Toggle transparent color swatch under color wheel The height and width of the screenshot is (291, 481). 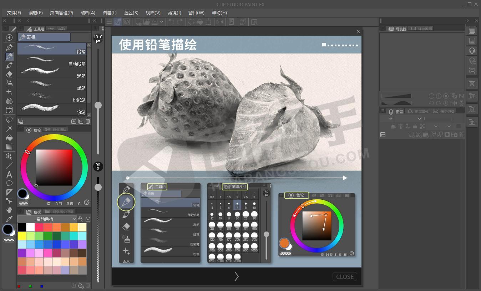click(x=24, y=203)
